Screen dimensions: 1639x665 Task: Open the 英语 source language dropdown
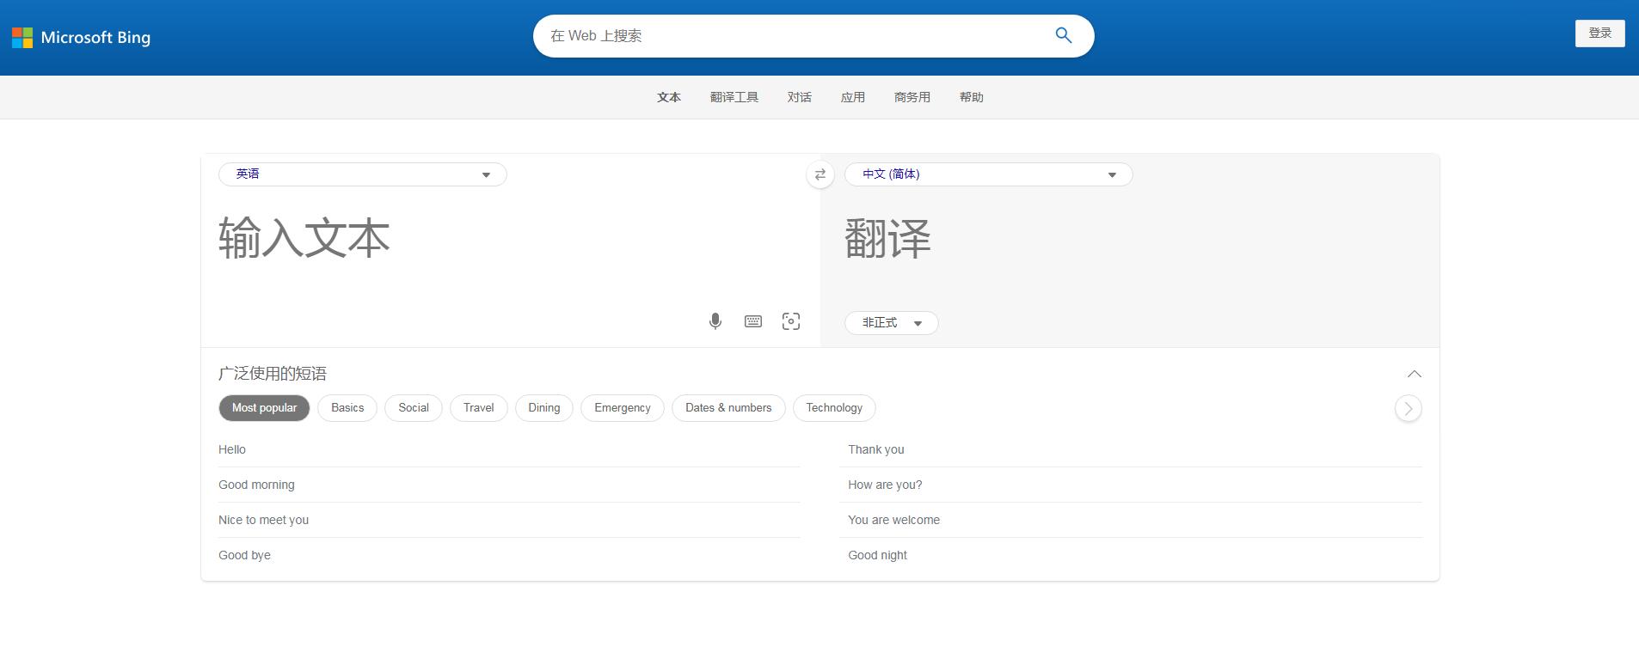pyautogui.click(x=362, y=174)
